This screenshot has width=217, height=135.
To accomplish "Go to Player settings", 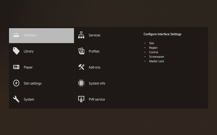I will tap(28, 67).
